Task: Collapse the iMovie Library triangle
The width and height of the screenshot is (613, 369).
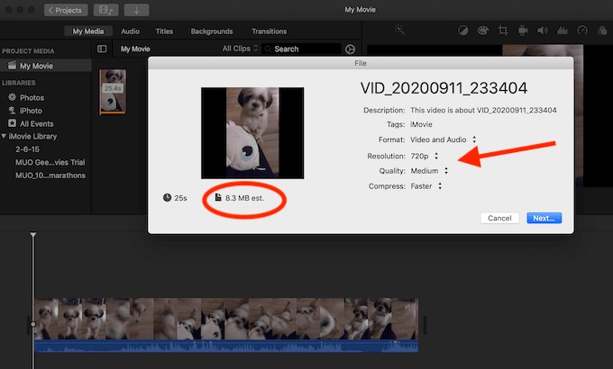Action: (4, 136)
